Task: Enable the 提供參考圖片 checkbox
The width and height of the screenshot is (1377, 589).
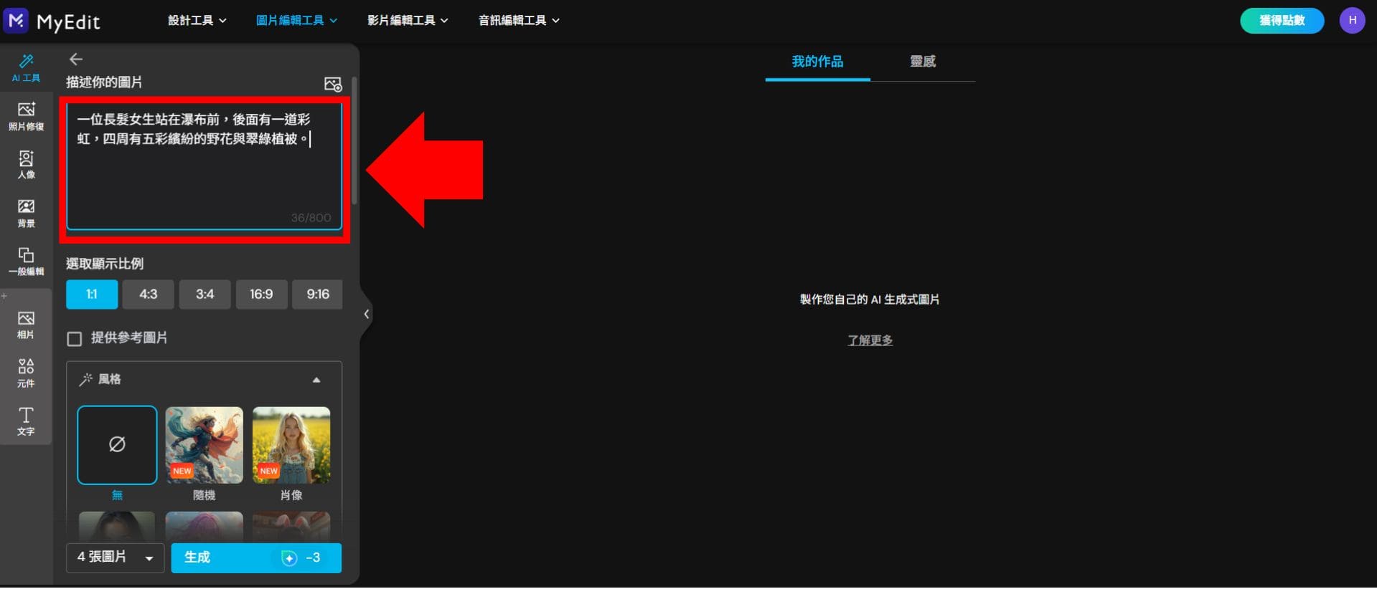Action: pos(75,339)
